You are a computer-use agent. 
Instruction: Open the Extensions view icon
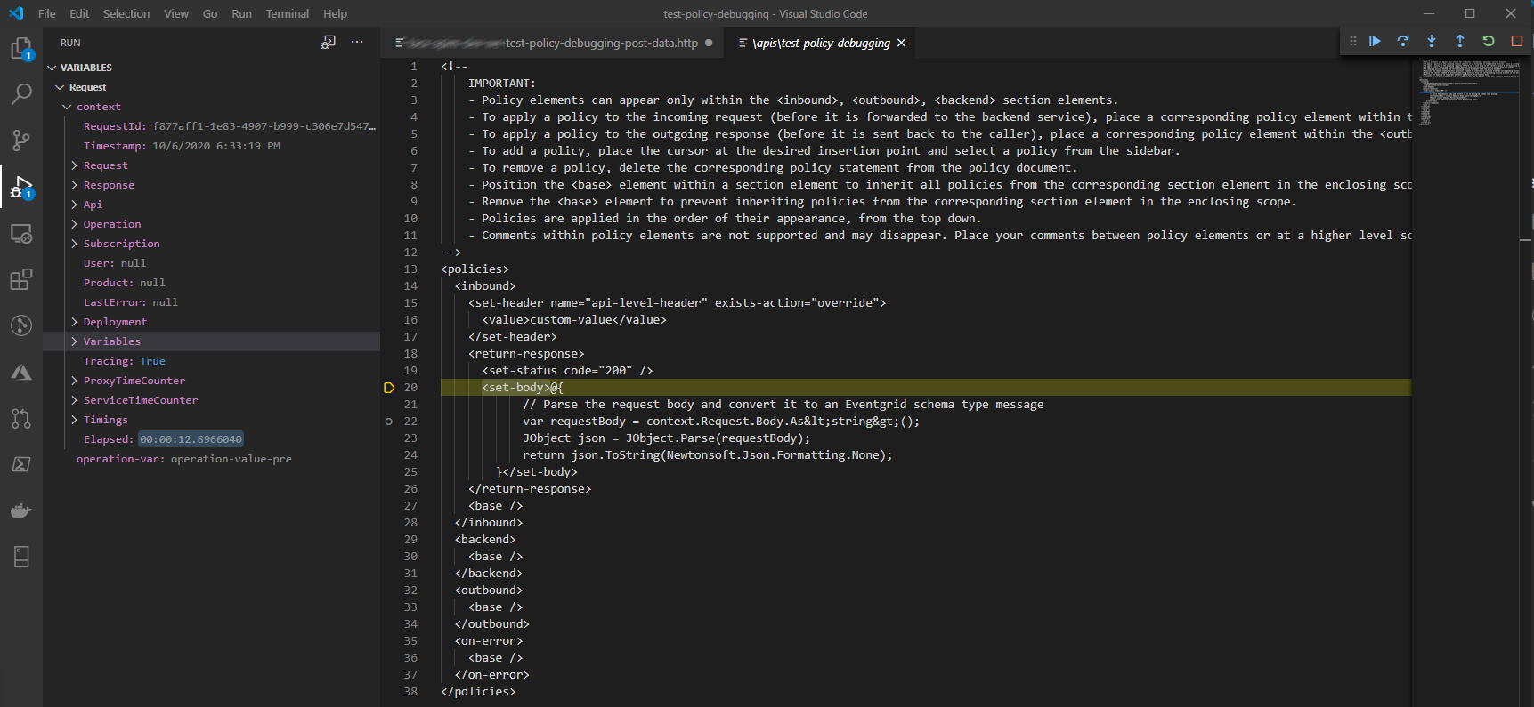click(x=21, y=280)
